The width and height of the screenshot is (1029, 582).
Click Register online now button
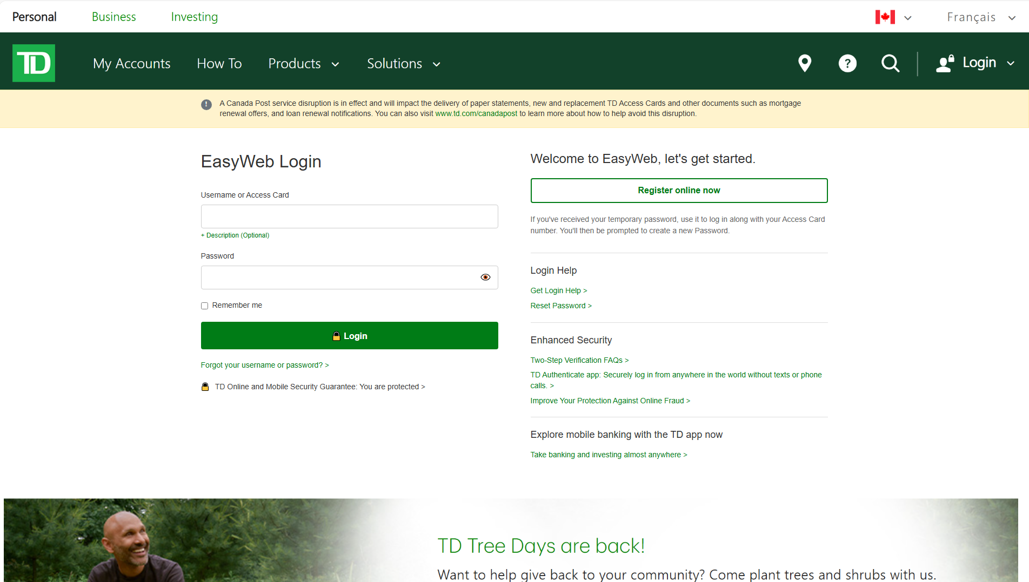pyautogui.click(x=679, y=191)
